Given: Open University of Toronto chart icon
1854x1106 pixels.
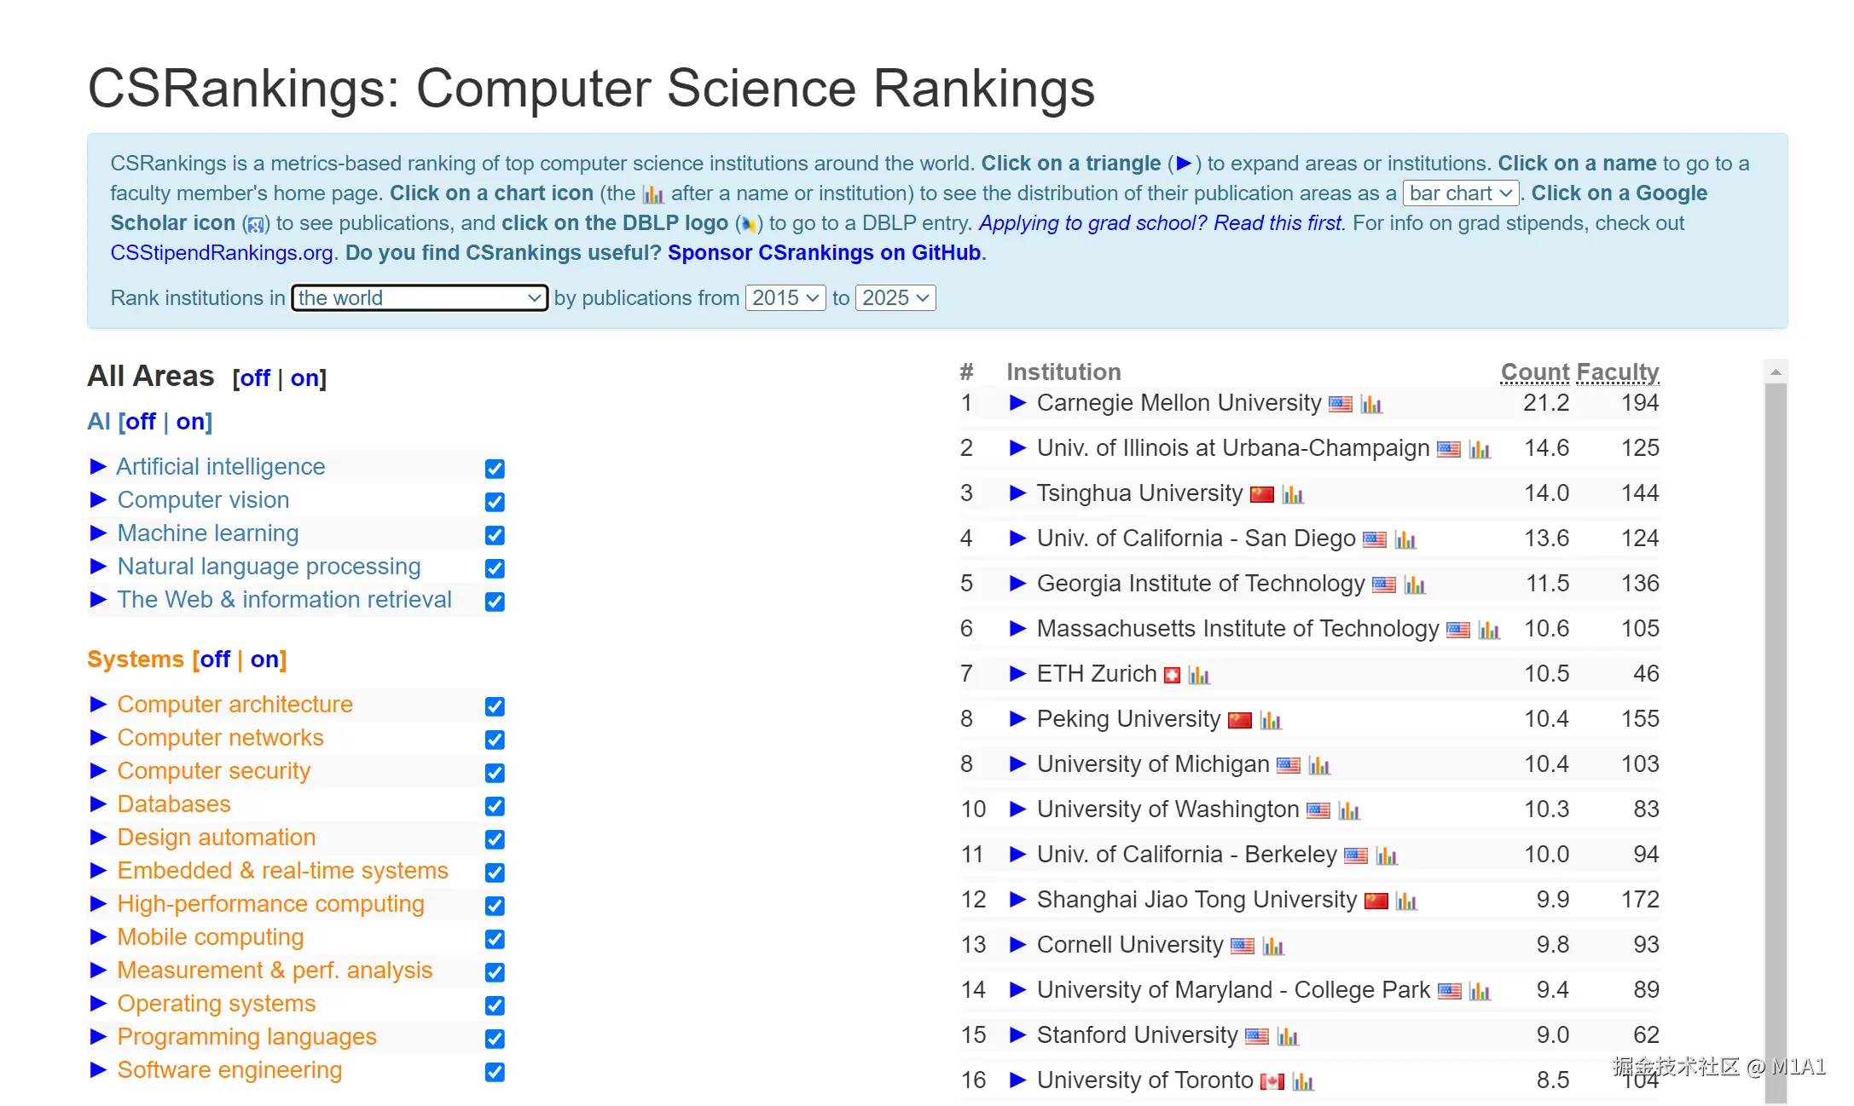Looking at the screenshot, I should (1302, 1082).
